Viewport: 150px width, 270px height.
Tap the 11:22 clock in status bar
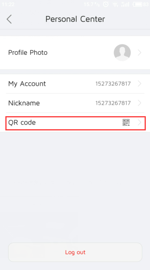point(8,4)
